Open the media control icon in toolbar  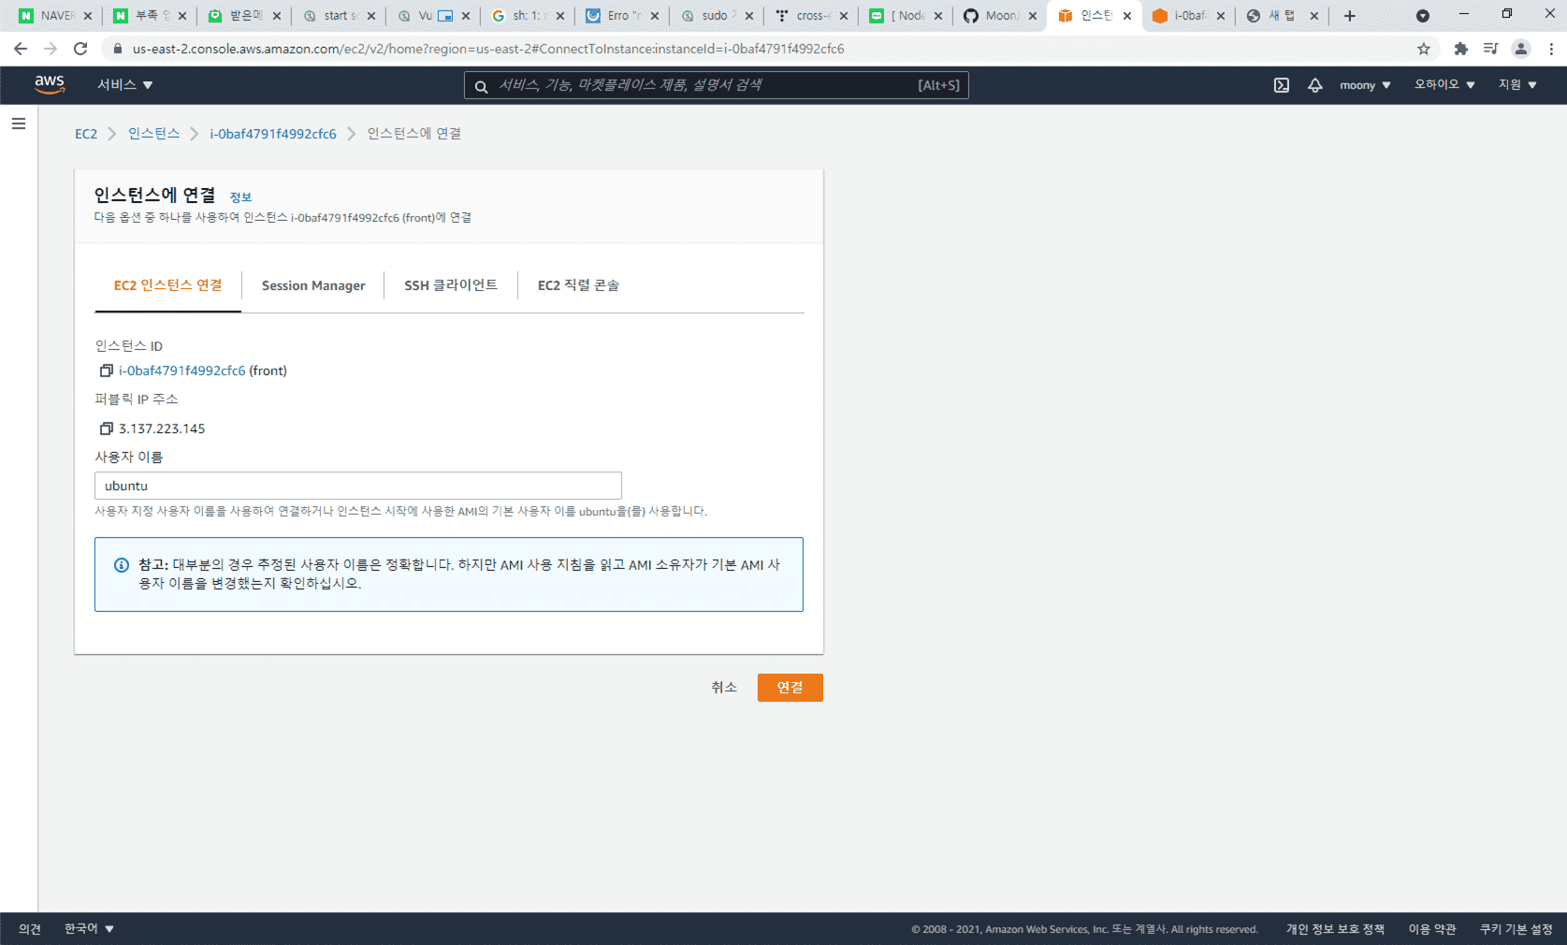tap(1490, 49)
